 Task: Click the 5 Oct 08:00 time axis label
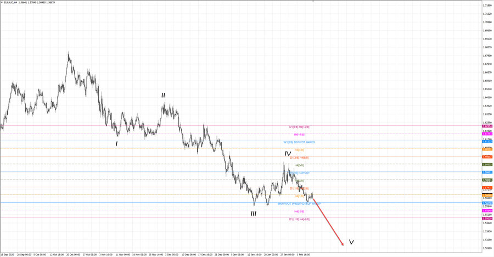(40, 254)
